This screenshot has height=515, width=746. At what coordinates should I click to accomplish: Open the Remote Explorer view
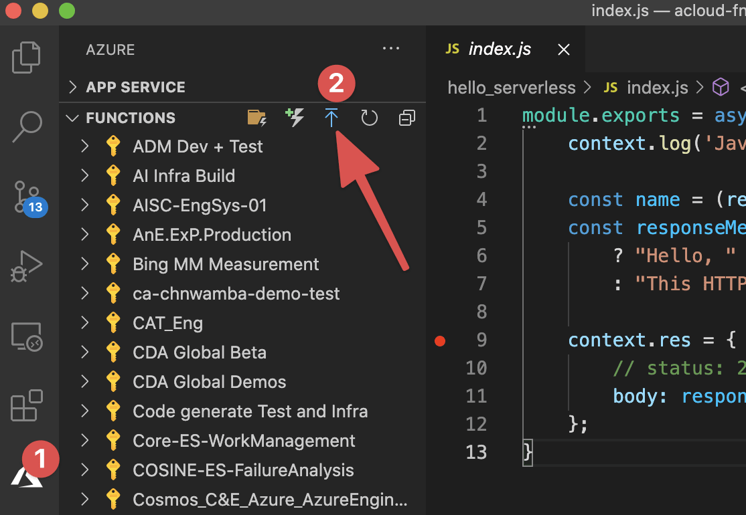pos(27,337)
